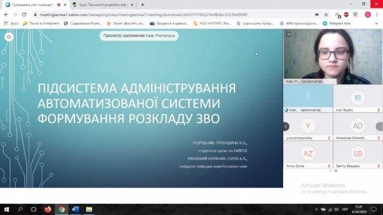Click the round control icon on shared slide

tap(9, 37)
